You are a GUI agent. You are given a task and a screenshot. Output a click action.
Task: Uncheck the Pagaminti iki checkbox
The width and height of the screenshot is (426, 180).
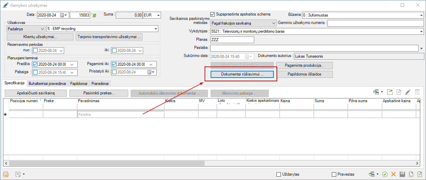114,64
